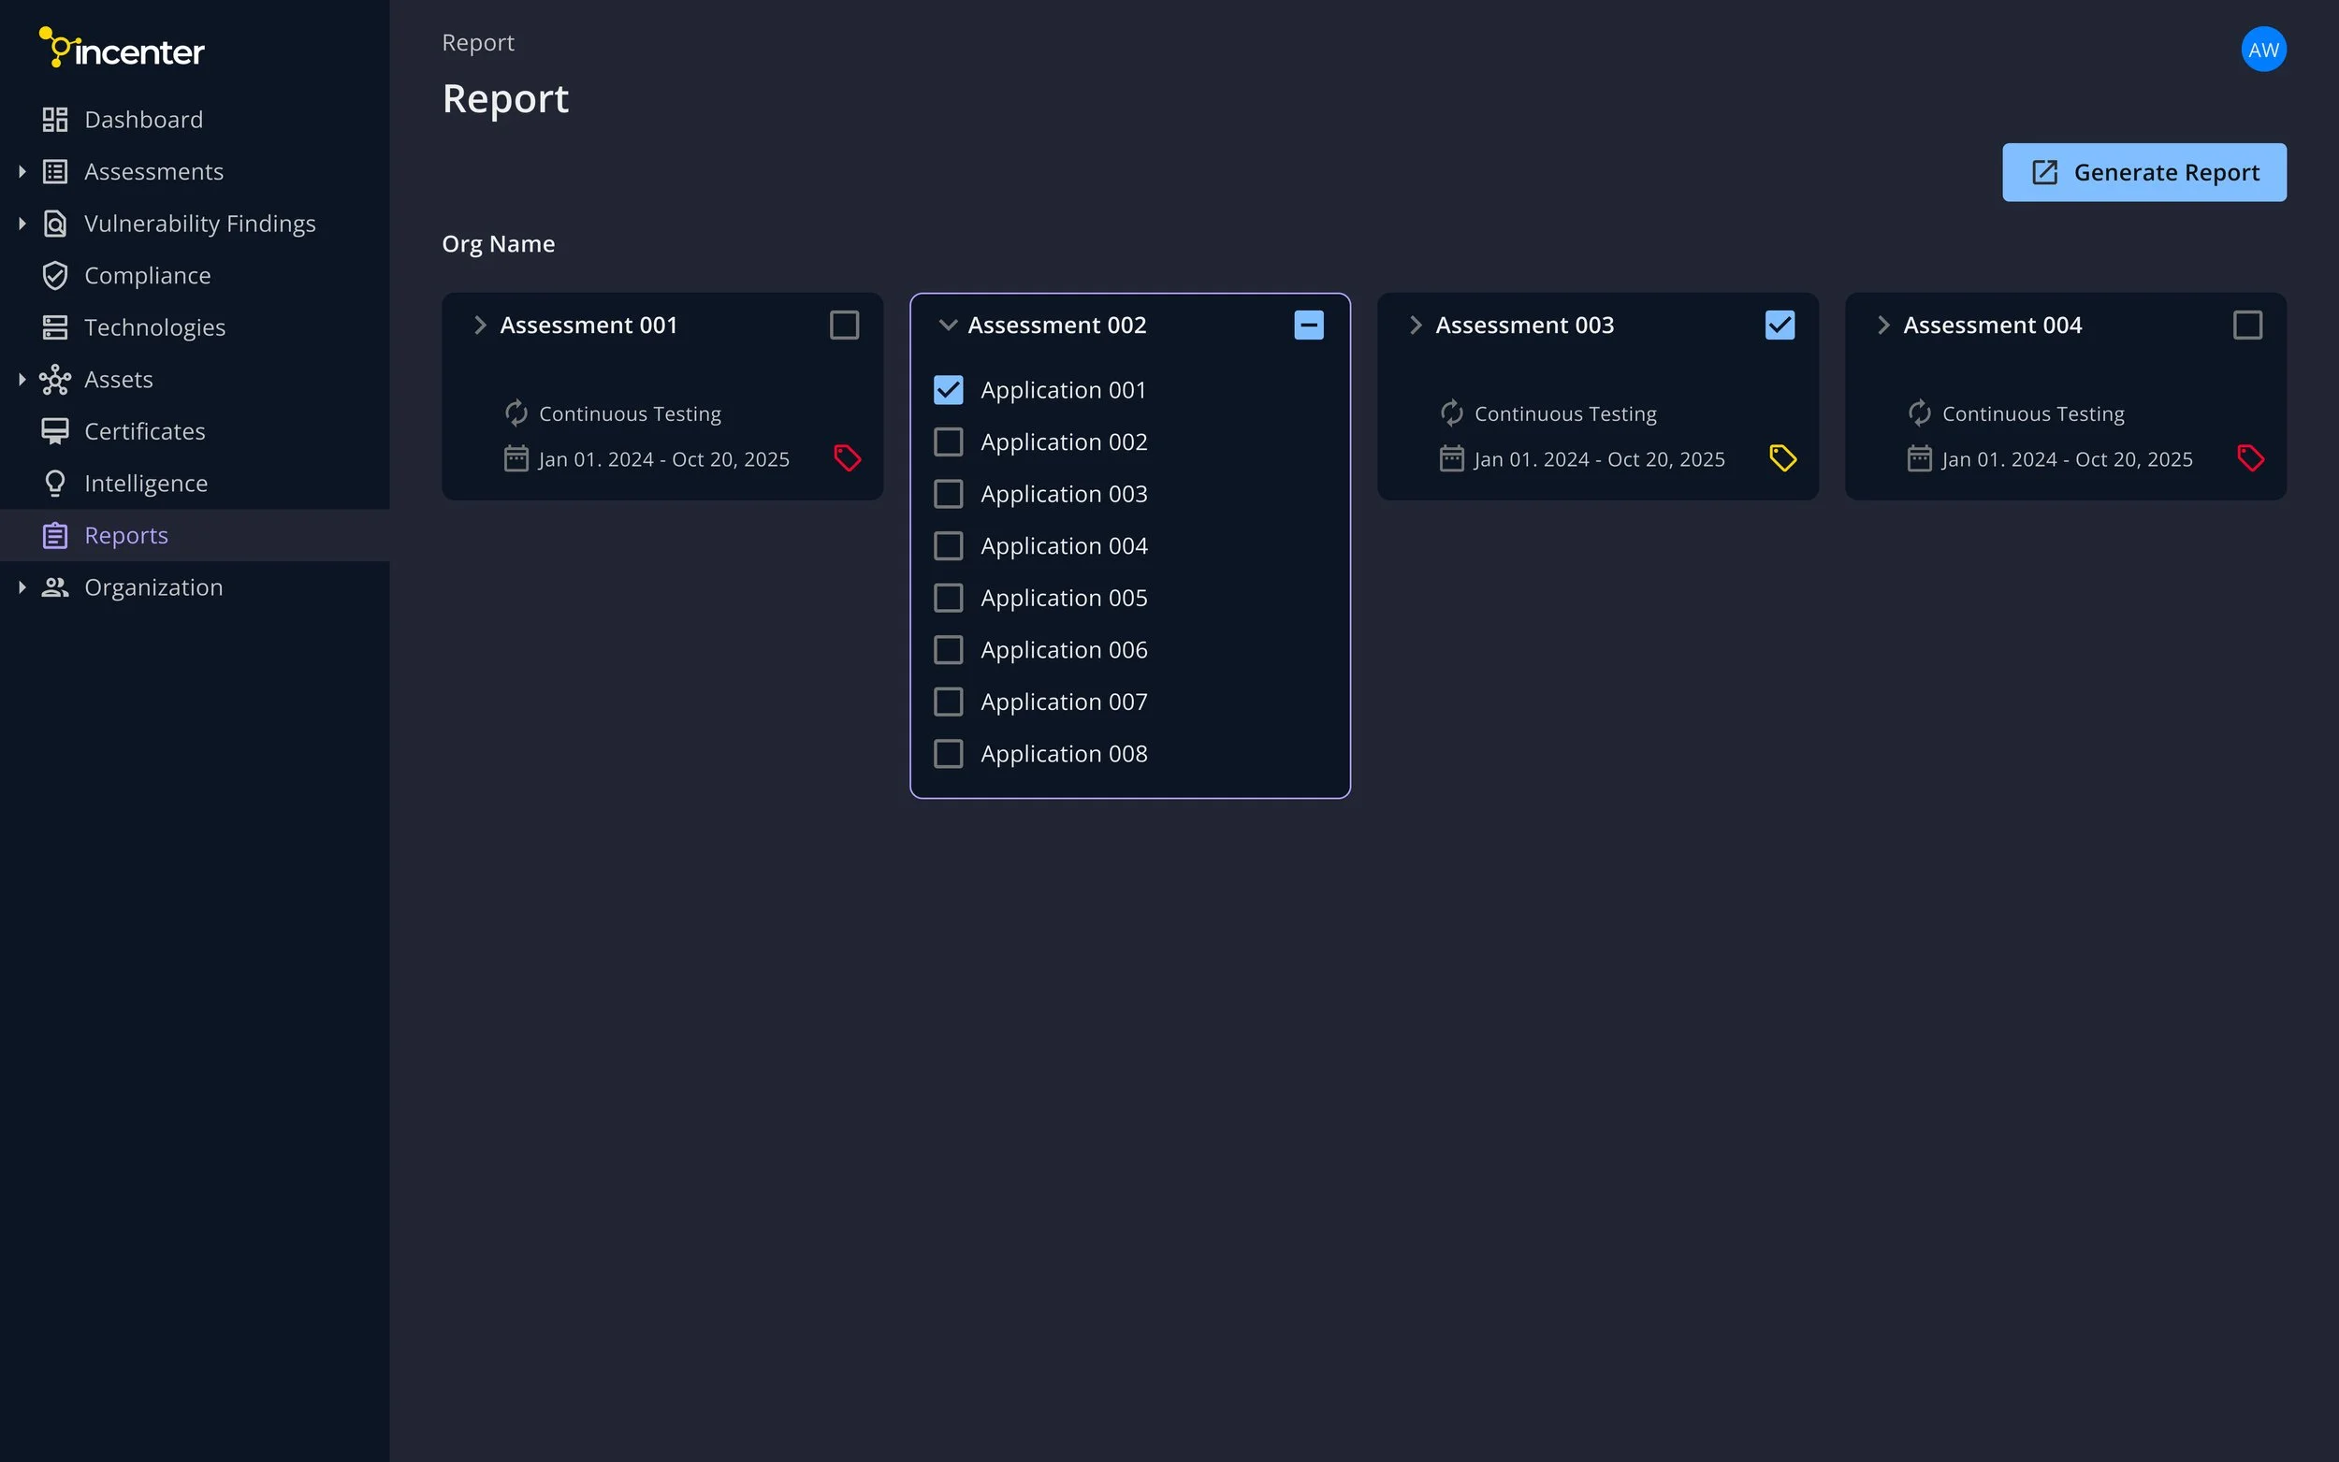Open the Reports menu item

click(125, 536)
